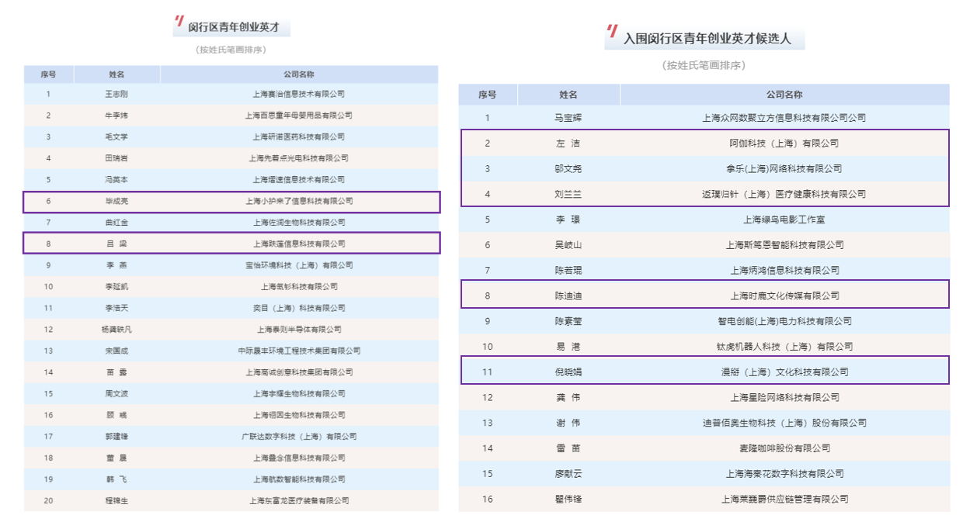Click 序号 header of the right table

(488, 95)
